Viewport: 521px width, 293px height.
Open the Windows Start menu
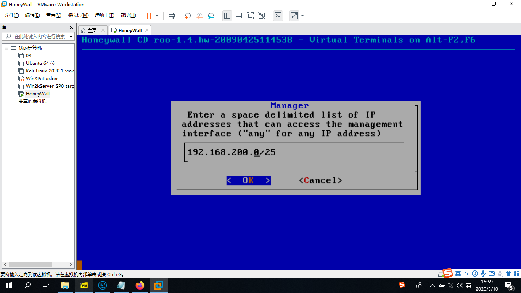tap(9, 285)
